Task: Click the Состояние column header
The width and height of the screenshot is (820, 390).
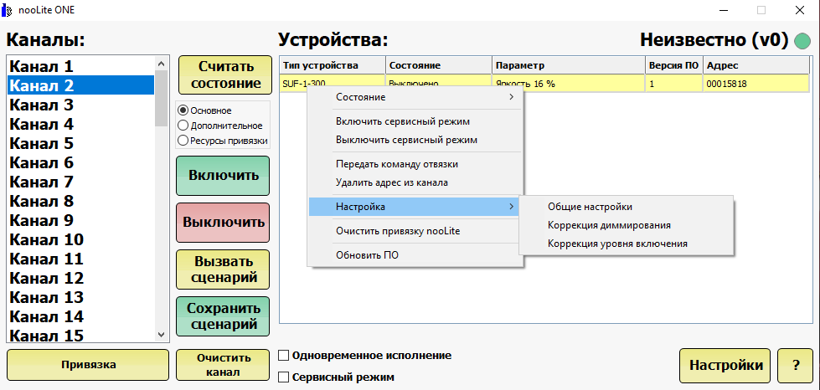Action: 439,65
